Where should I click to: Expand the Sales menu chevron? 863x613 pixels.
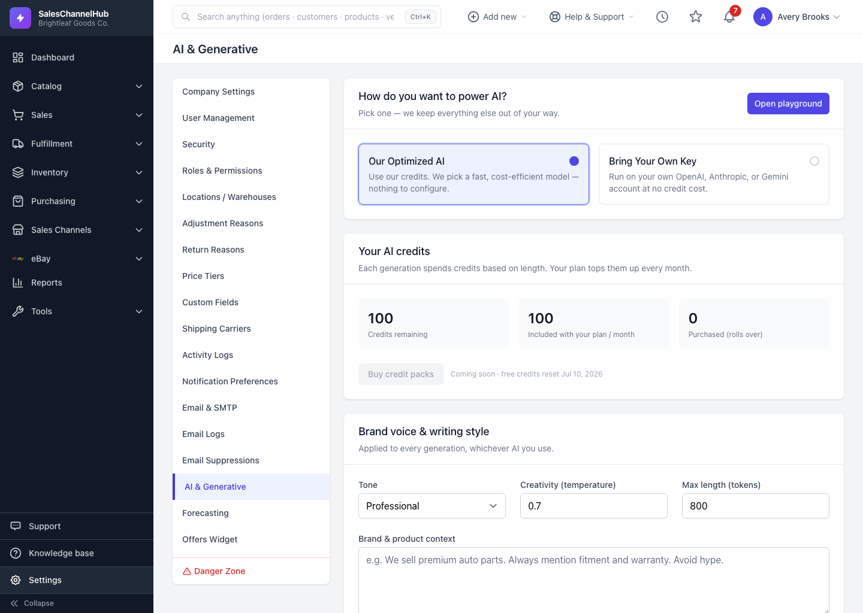point(139,115)
